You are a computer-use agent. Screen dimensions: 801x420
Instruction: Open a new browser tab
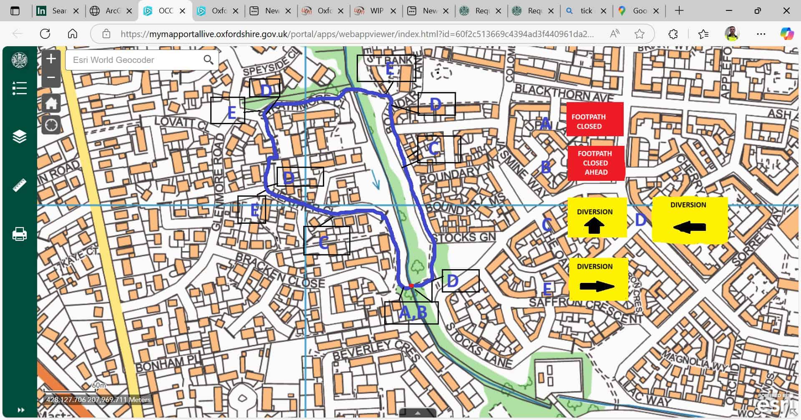(x=679, y=11)
